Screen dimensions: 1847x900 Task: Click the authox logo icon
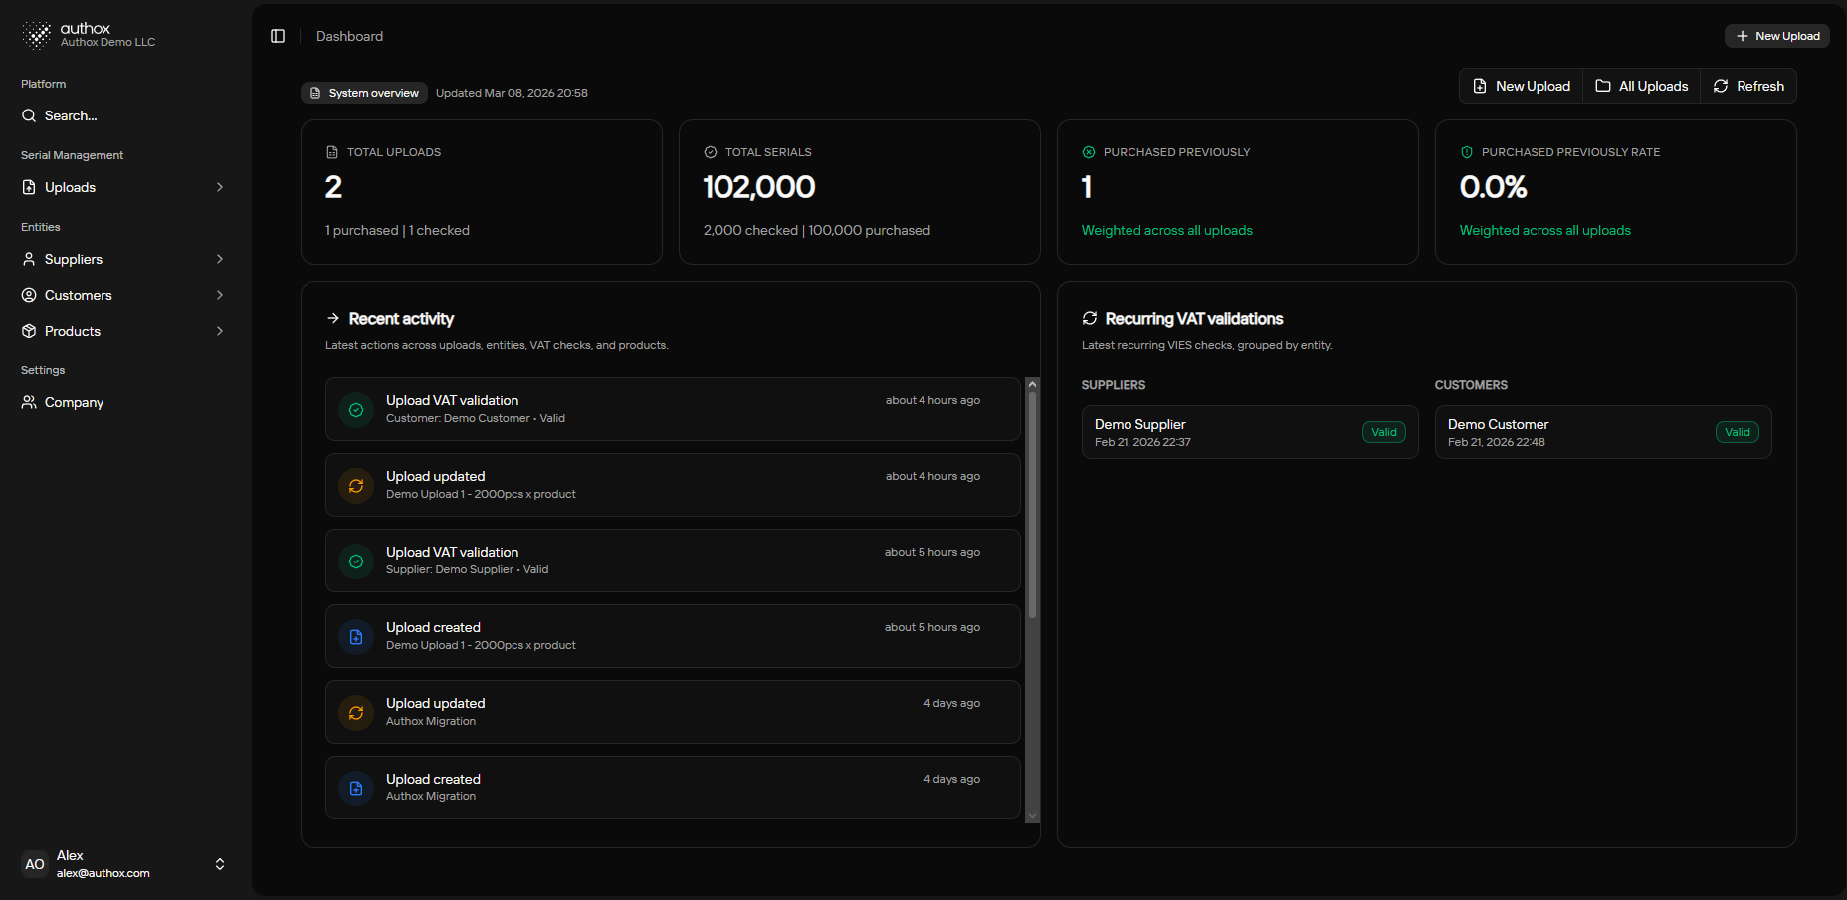coord(37,35)
